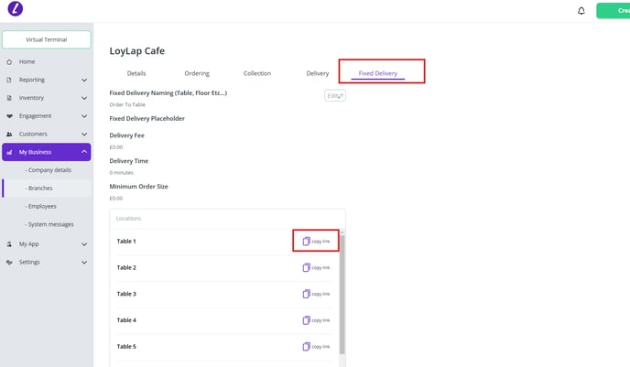Copy link for Table 3
The image size is (630, 367).
click(x=316, y=294)
